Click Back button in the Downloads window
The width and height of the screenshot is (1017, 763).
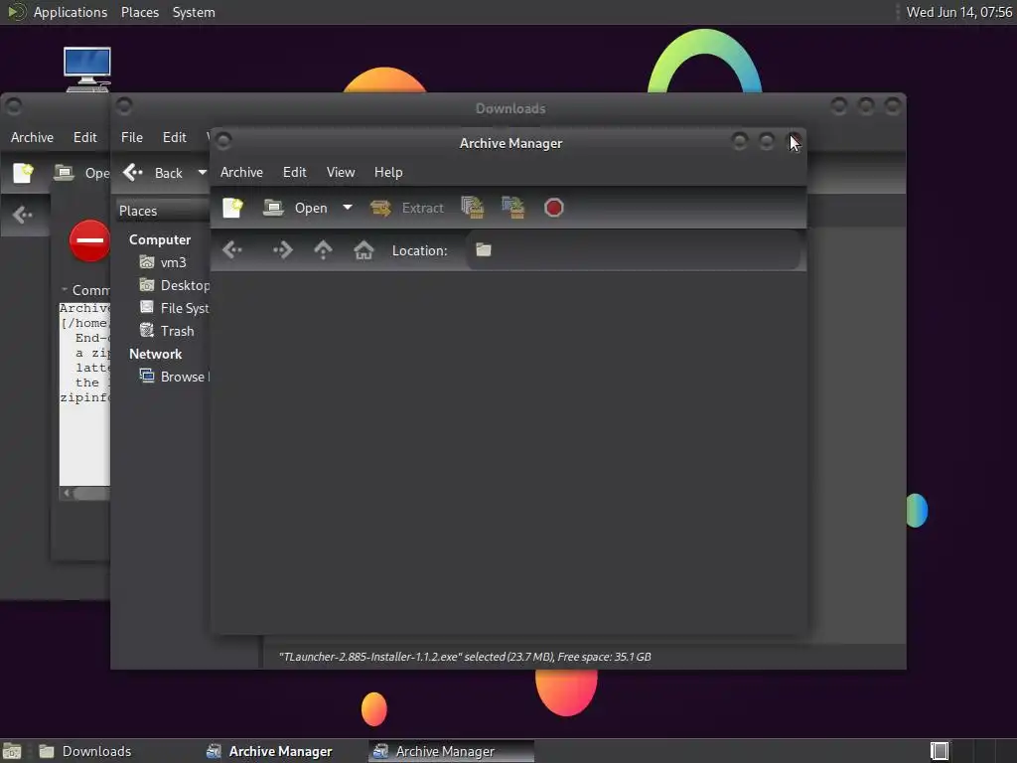coord(153,173)
